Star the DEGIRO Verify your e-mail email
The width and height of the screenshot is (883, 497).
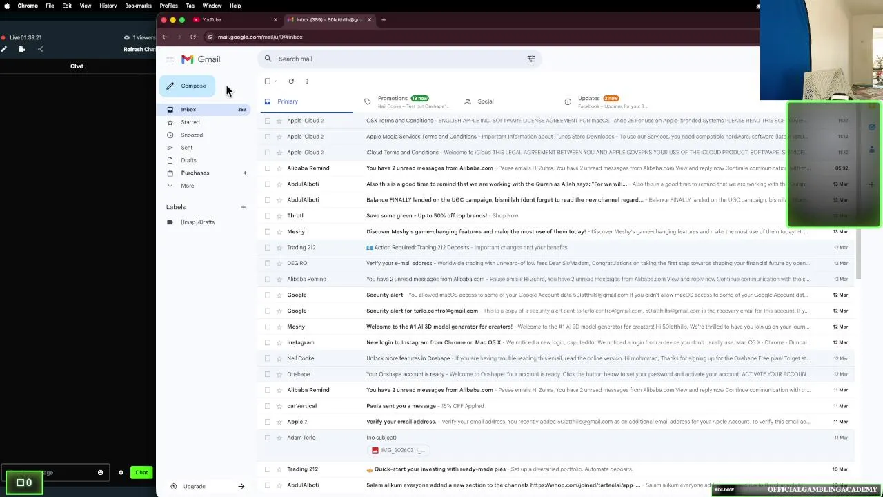279,264
